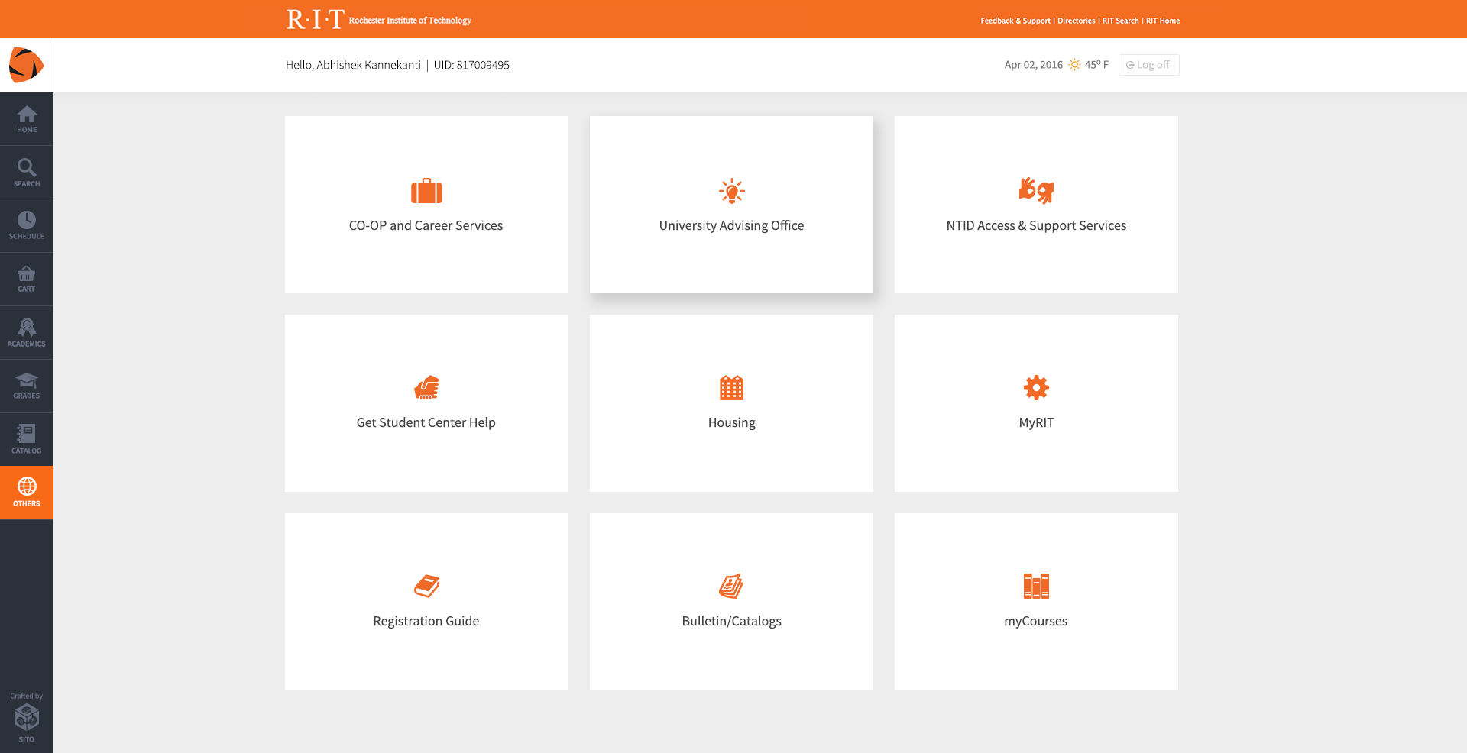The height and width of the screenshot is (753, 1467).
Task: Click the RIT tiger logo in the sidebar
Action: click(x=26, y=65)
